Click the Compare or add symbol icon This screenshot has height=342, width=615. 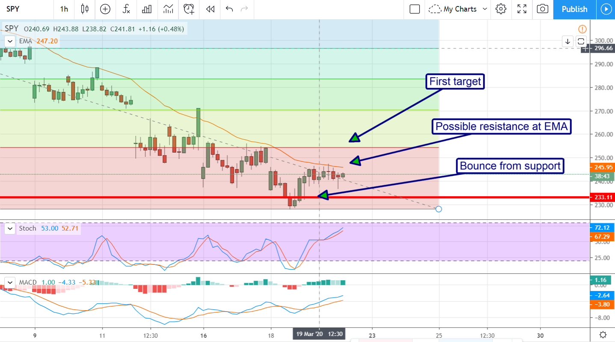tap(105, 9)
